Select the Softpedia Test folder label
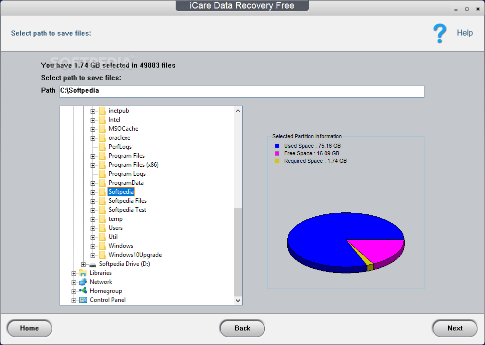The width and height of the screenshot is (485, 345). [x=127, y=210]
